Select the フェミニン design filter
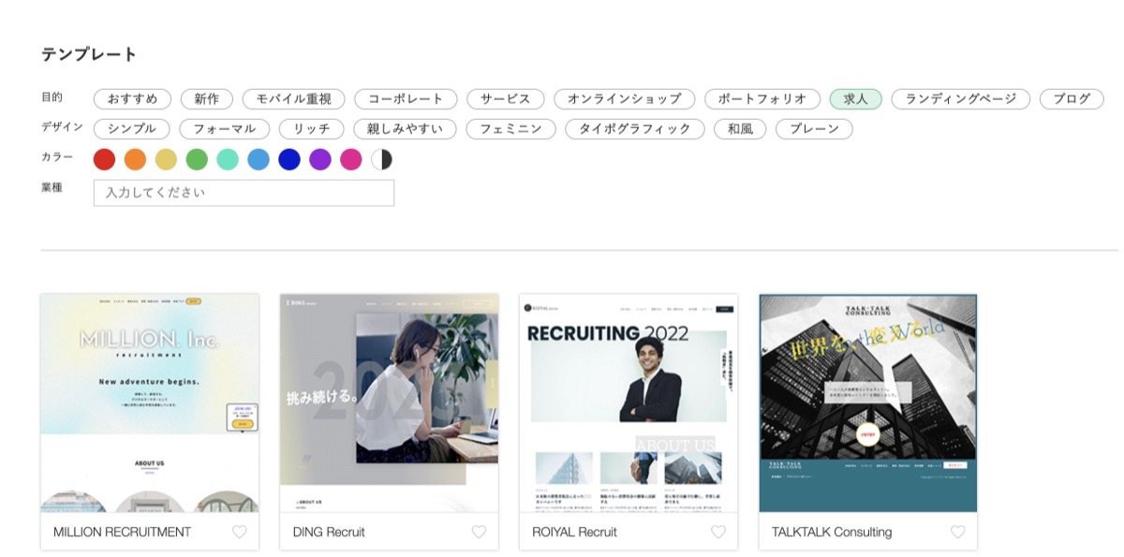Image resolution: width=1124 pixels, height=557 pixels. tap(511, 129)
